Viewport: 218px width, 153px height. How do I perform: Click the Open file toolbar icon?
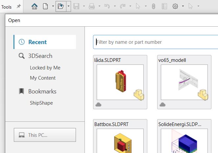(x=61, y=6)
